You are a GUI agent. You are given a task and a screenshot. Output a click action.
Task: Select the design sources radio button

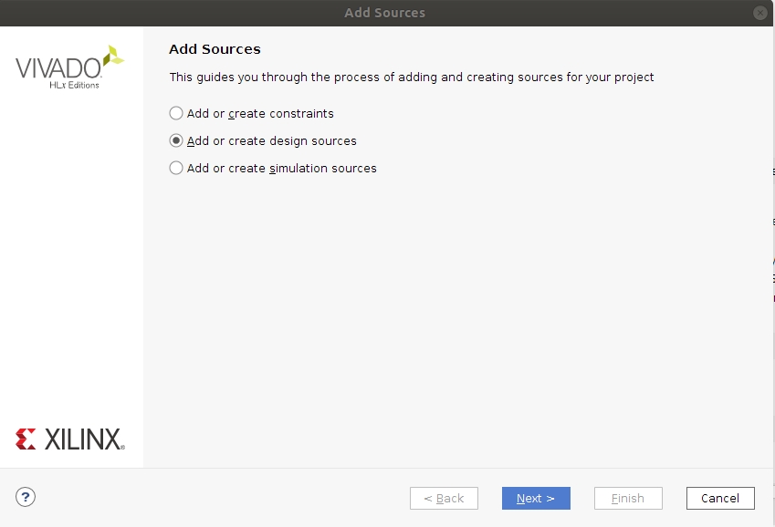point(176,141)
